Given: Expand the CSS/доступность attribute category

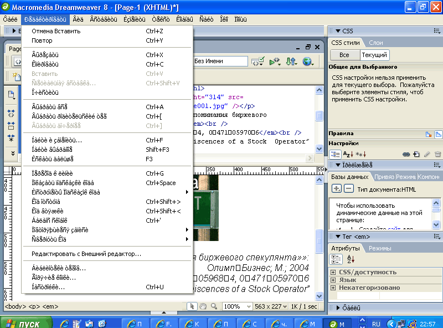Looking at the screenshot, I should (x=333, y=272).
